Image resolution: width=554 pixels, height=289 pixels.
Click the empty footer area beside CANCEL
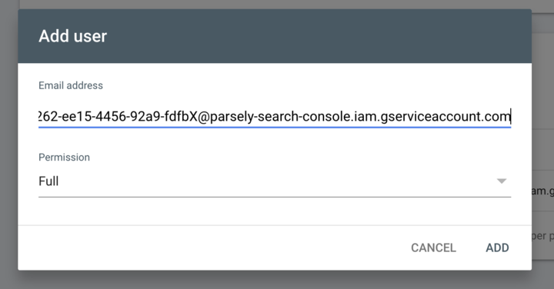212,247
